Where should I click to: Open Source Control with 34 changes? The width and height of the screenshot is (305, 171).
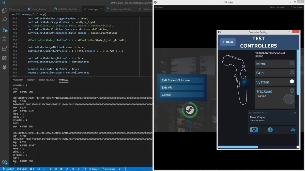pyautogui.click(x=4, y=29)
